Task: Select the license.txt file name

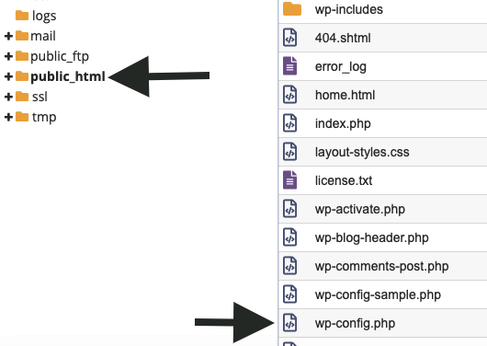Action: pyautogui.click(x=344, y=180)
